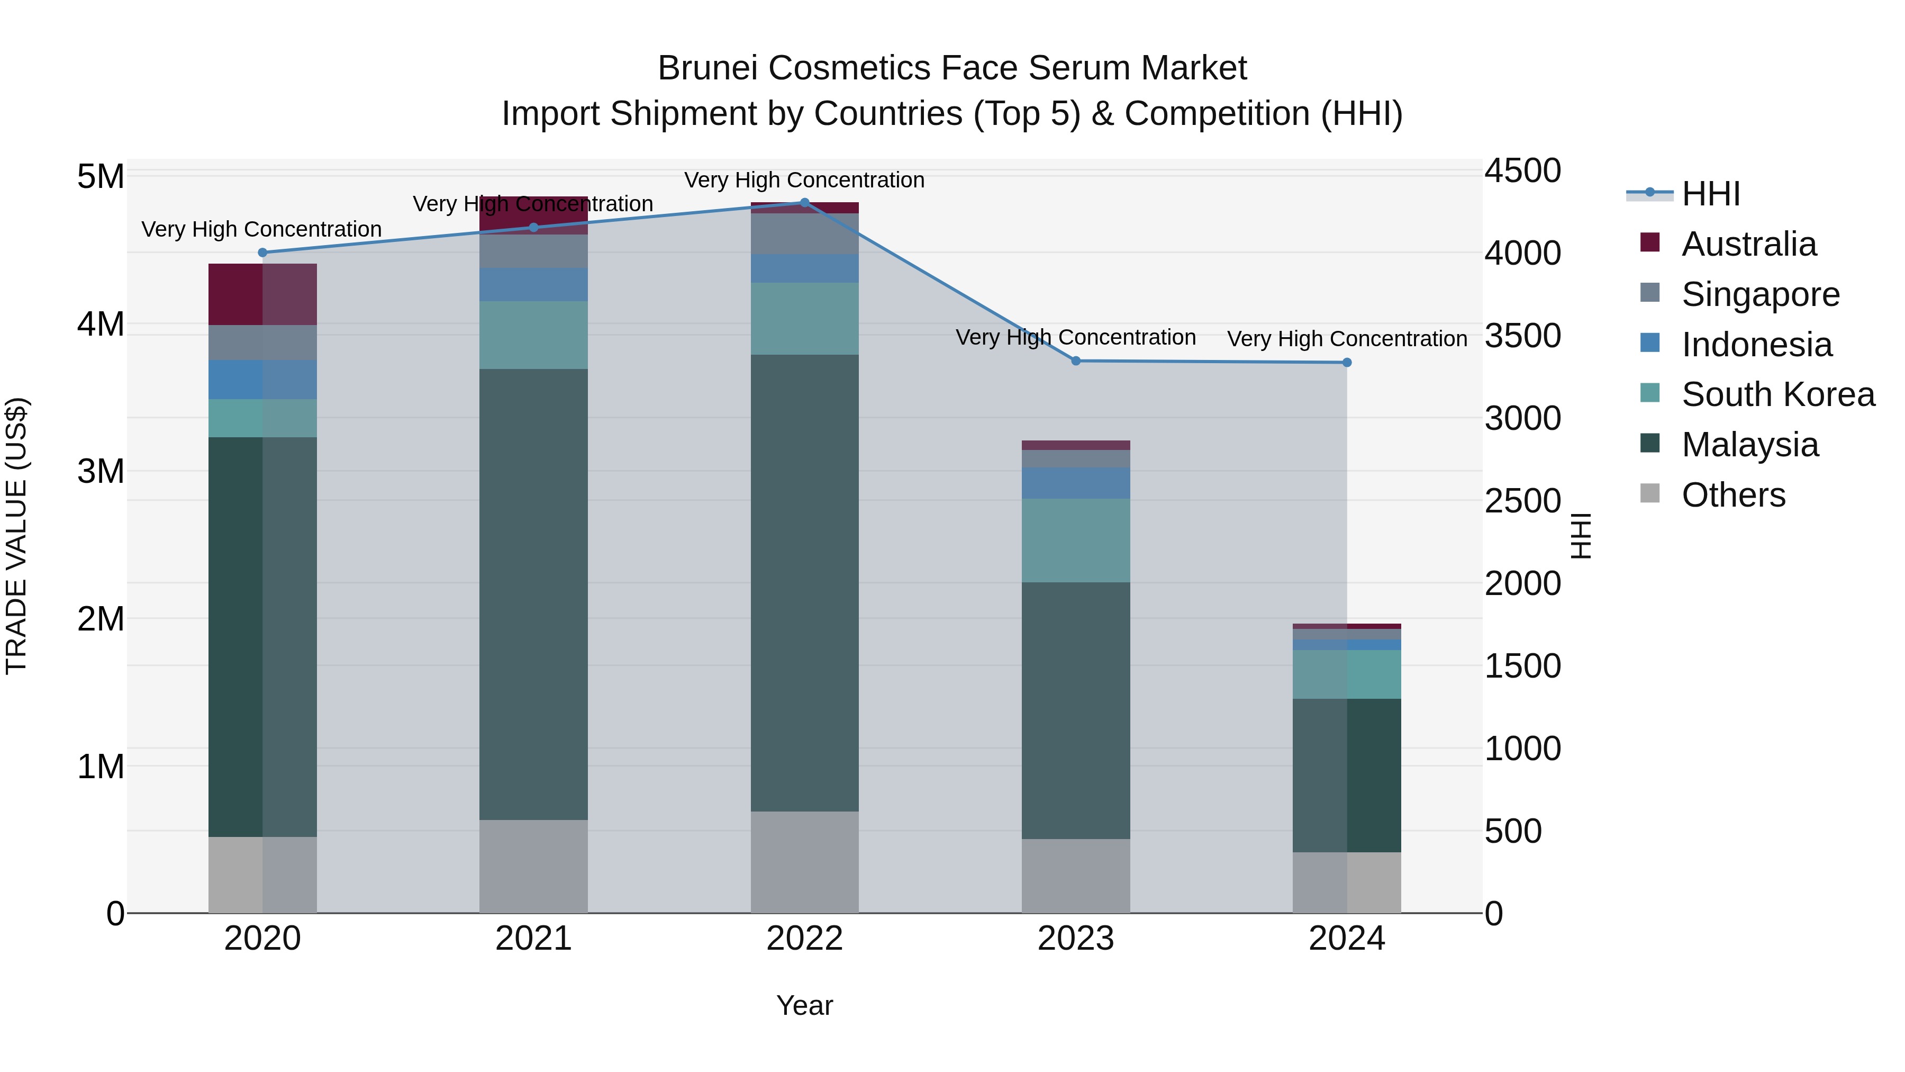Click the Australia legend color swatch

coord(1650,242)
